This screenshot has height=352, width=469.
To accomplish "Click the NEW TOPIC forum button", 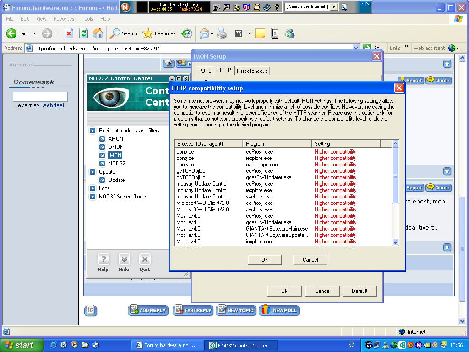I will coord(236,310).
